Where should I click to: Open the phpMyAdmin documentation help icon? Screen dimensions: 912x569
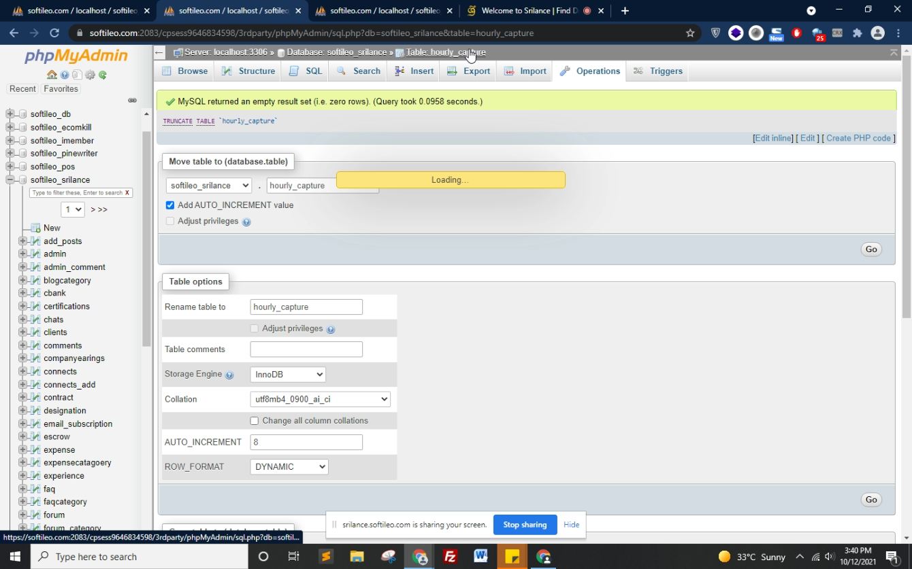pos(65,75)
